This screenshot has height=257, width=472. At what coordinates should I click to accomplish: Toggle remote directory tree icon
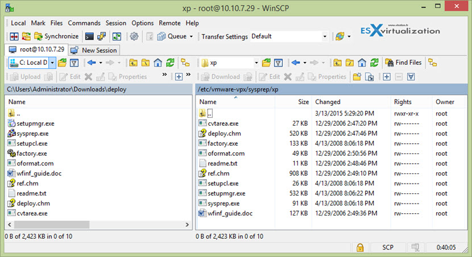point(433,63)
